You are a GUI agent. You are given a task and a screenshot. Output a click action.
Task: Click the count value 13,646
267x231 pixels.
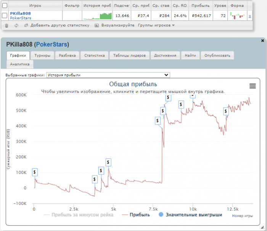click(122, 16)
